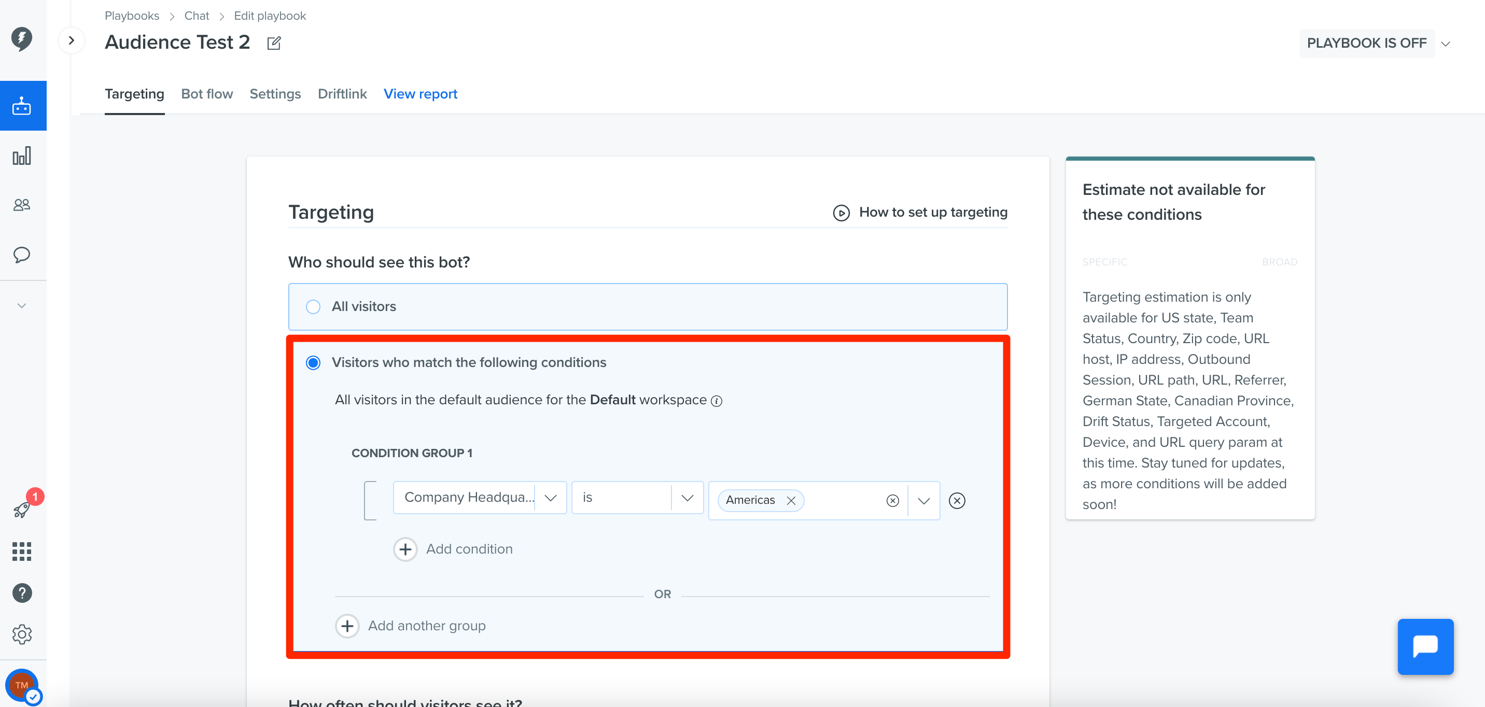
Task: Go to Playbooks breadcrumb
Action: coord(132,16)
